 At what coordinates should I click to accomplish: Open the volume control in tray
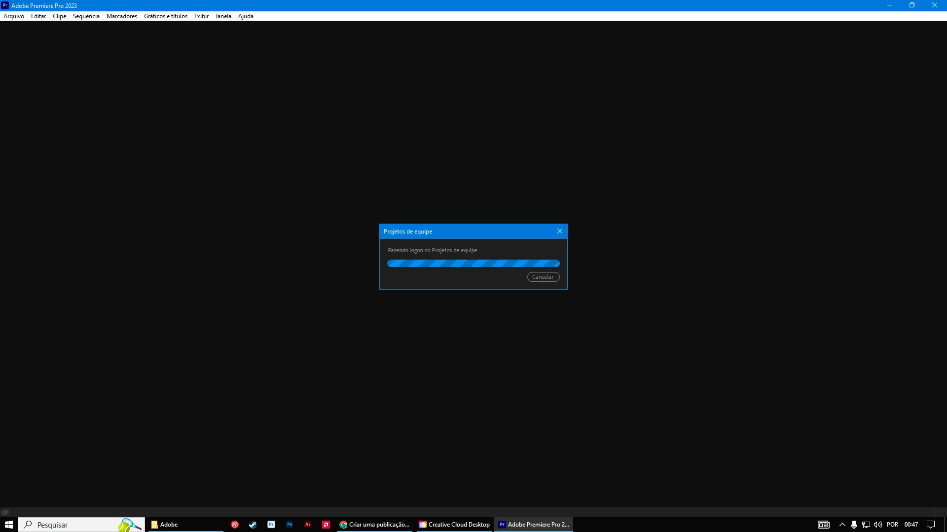click(877, 525)
